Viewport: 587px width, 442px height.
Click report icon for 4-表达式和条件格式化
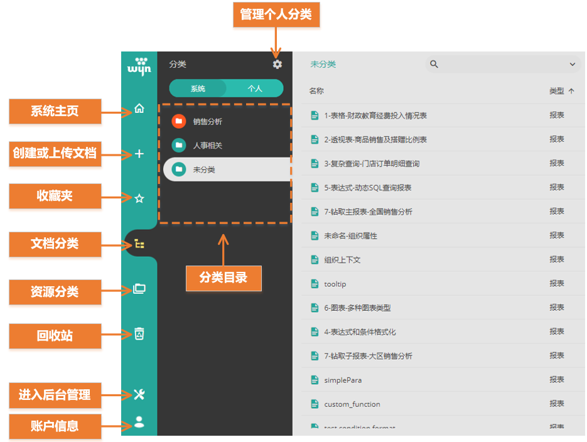[315, 331]
